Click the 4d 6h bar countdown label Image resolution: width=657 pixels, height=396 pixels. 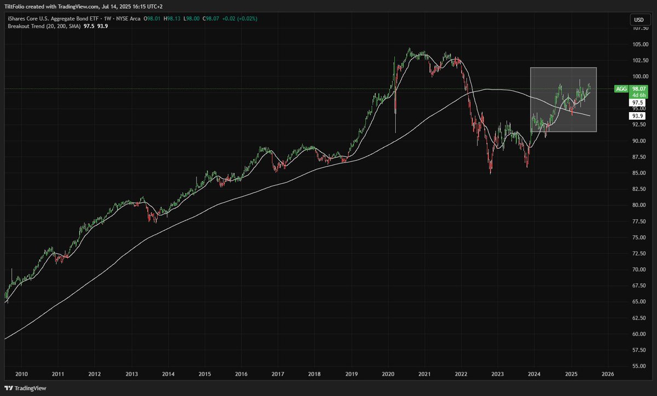pos(639,95)
